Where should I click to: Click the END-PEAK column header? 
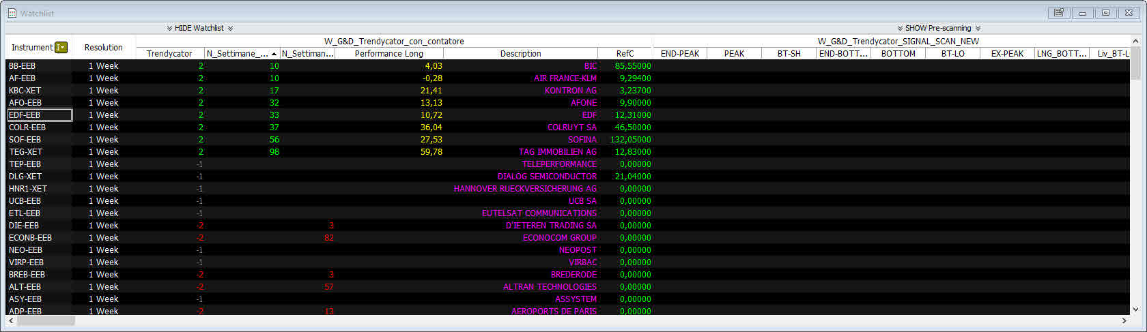click(x=680, y=54)
